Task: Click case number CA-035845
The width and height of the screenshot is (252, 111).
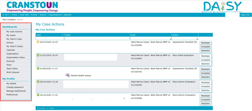Action: point(136,59)
